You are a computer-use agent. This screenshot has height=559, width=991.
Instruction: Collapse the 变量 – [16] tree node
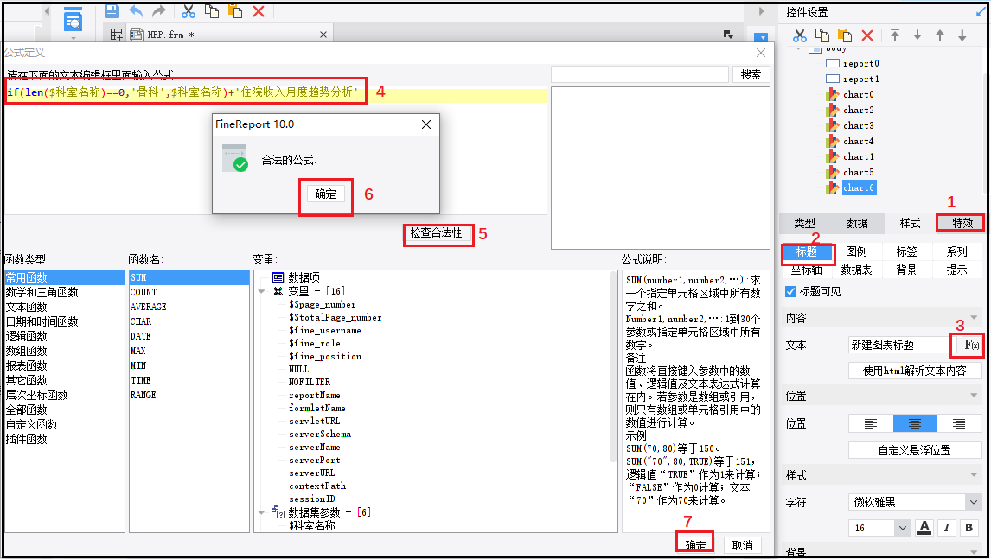tap(262, 291)
